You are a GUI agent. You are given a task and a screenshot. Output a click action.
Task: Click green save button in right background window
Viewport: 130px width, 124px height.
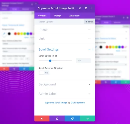125,82
